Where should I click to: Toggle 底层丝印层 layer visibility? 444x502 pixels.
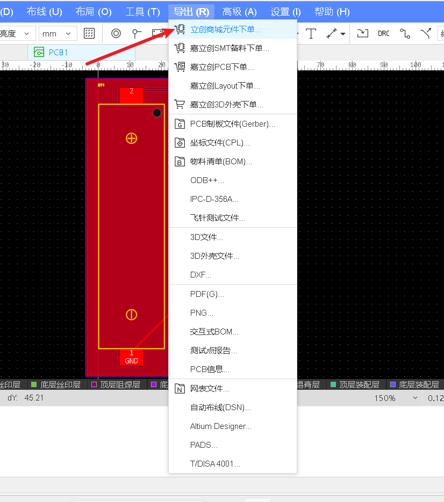tap(35, 384)
